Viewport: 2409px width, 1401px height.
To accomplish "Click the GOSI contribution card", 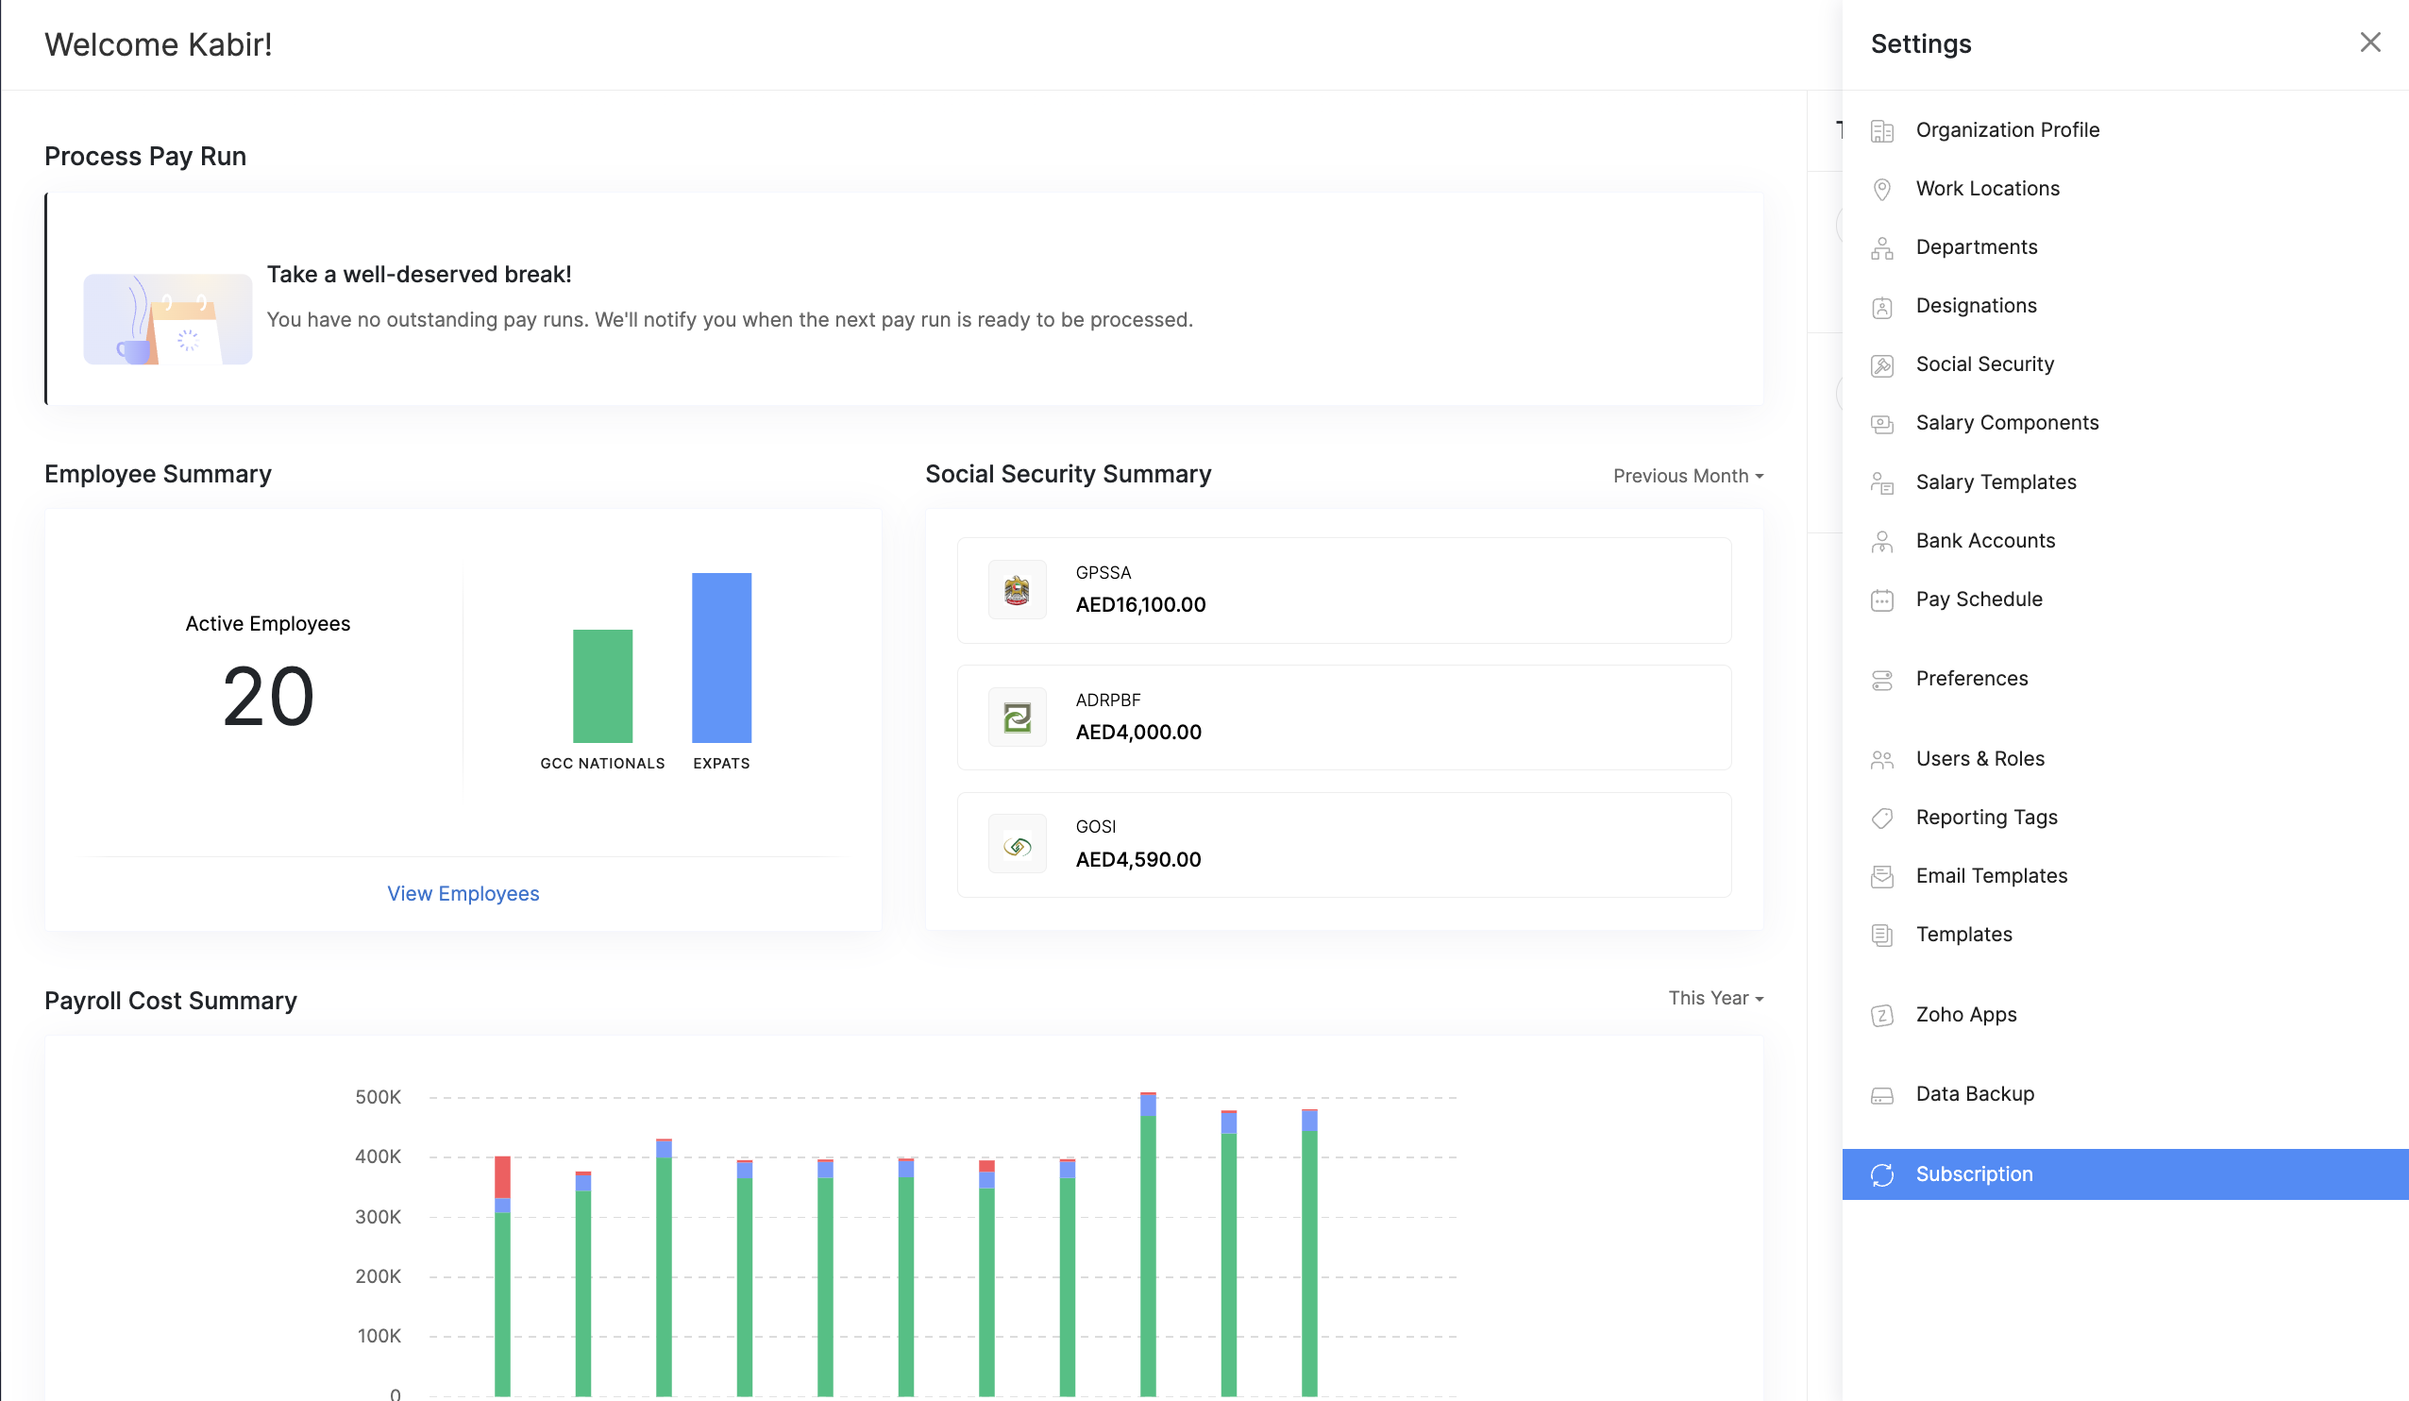I will (1343, 845).
